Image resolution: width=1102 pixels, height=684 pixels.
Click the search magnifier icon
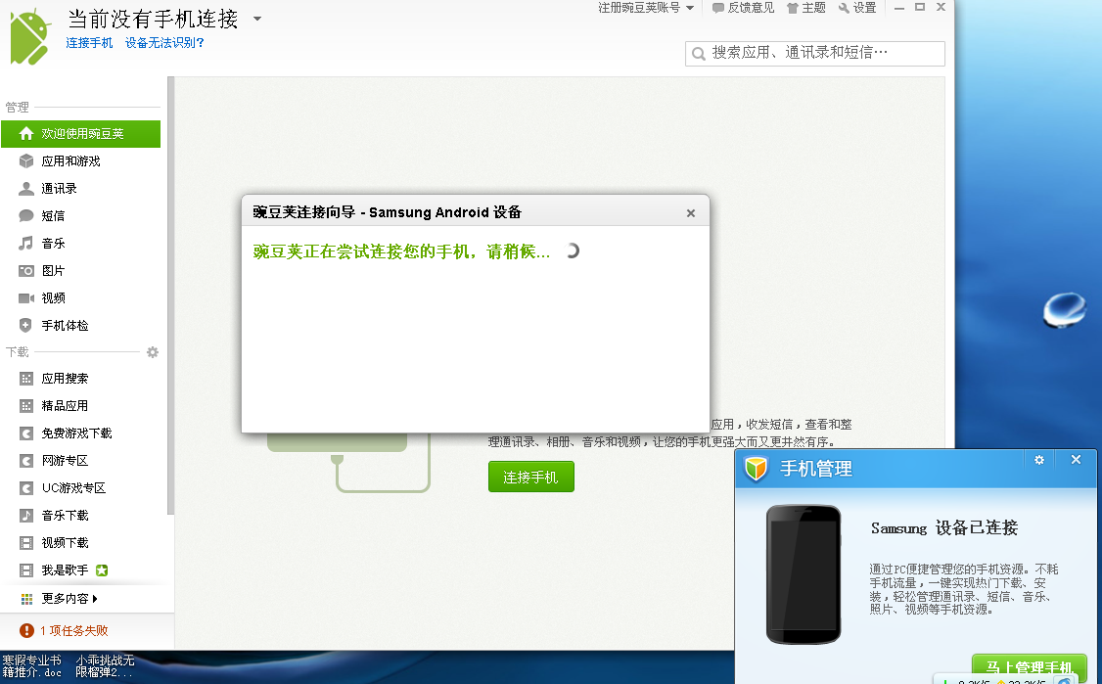click(698, 54)
